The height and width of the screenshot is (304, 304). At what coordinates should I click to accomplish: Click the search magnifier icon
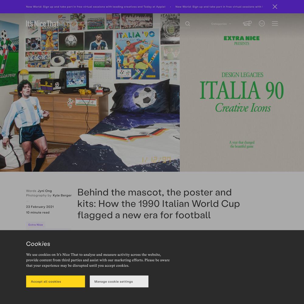coord(187,24)
